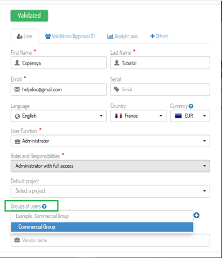
Task: Open the Default project selector
Action: 110,191
